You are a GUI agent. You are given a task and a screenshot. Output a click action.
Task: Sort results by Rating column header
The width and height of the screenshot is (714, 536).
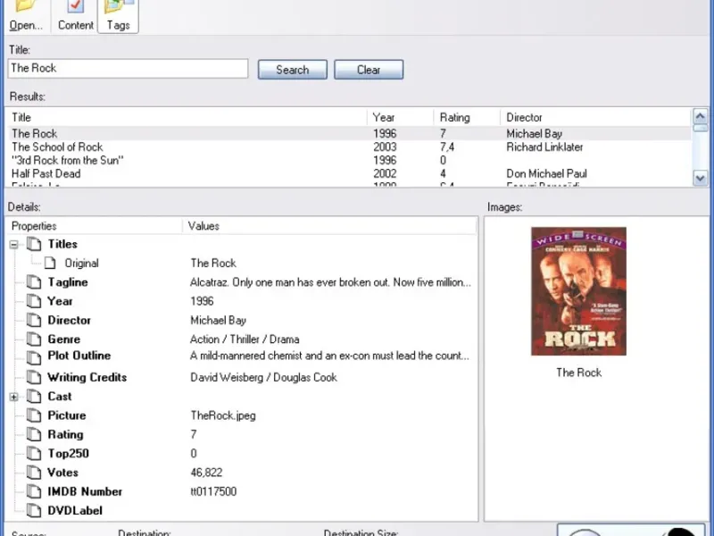[x=467, y=117]
